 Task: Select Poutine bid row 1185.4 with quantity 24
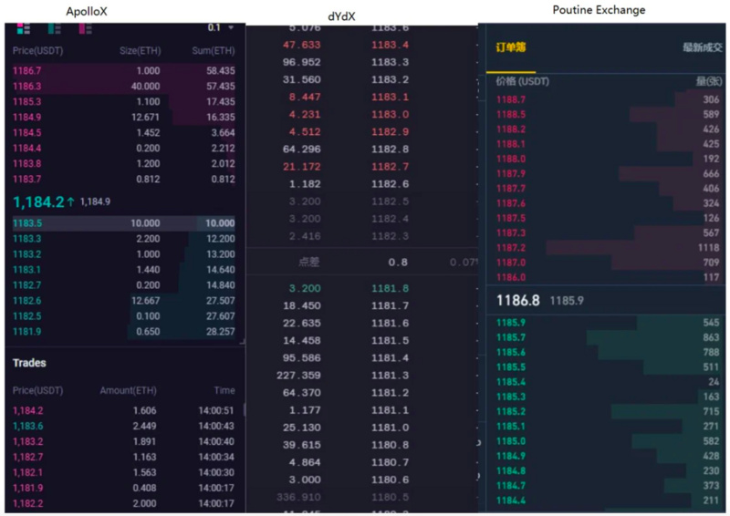click(608, 382)
